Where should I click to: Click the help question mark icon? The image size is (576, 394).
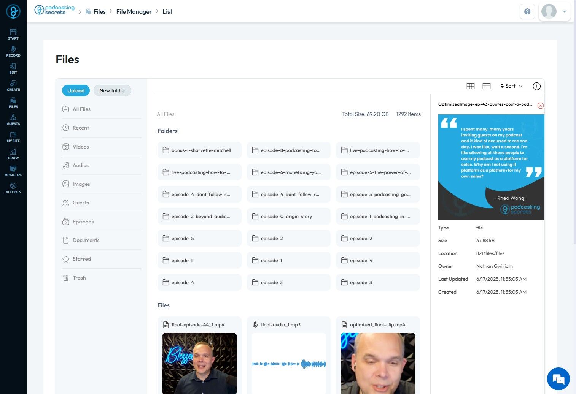tap(527, 11)
